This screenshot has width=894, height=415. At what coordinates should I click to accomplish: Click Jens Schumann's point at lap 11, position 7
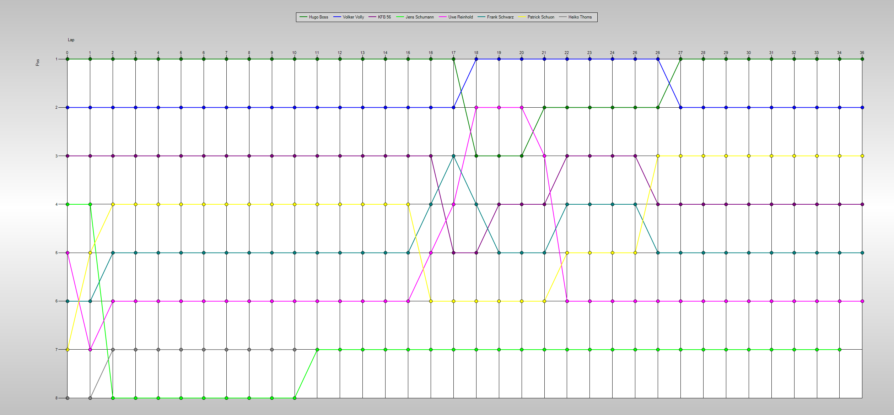(317, 350)
